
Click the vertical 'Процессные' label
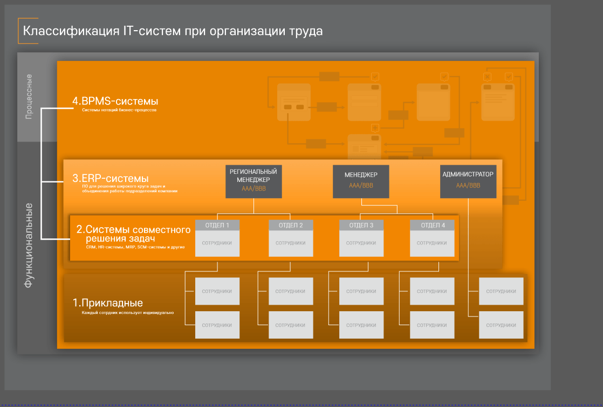pos(29,96)
